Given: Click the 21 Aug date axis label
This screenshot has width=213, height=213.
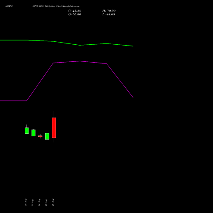Looking at the screenshot, I should [32, 203].
